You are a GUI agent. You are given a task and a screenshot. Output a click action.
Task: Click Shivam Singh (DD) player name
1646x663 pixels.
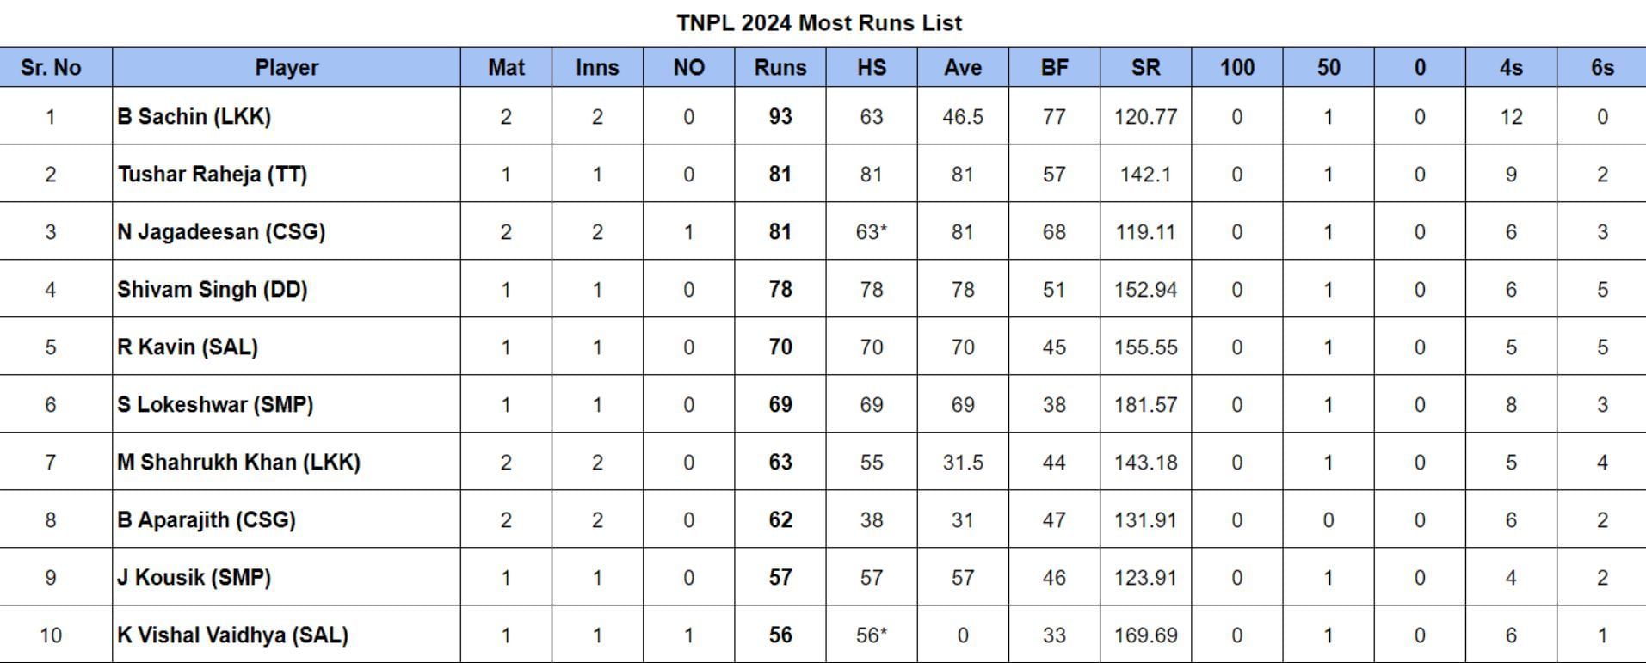[x=213, y=290]
